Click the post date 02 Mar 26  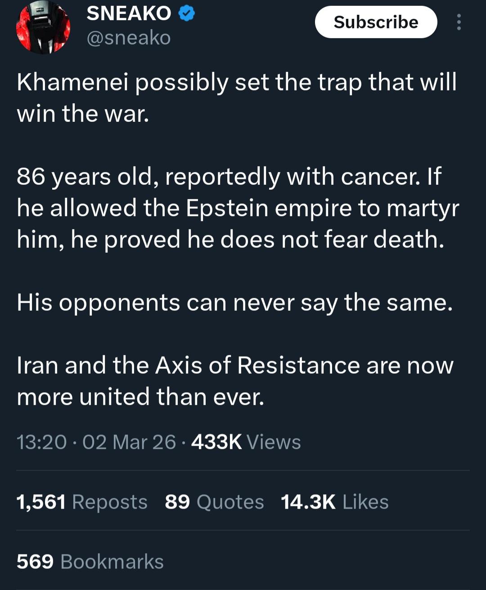129,442
